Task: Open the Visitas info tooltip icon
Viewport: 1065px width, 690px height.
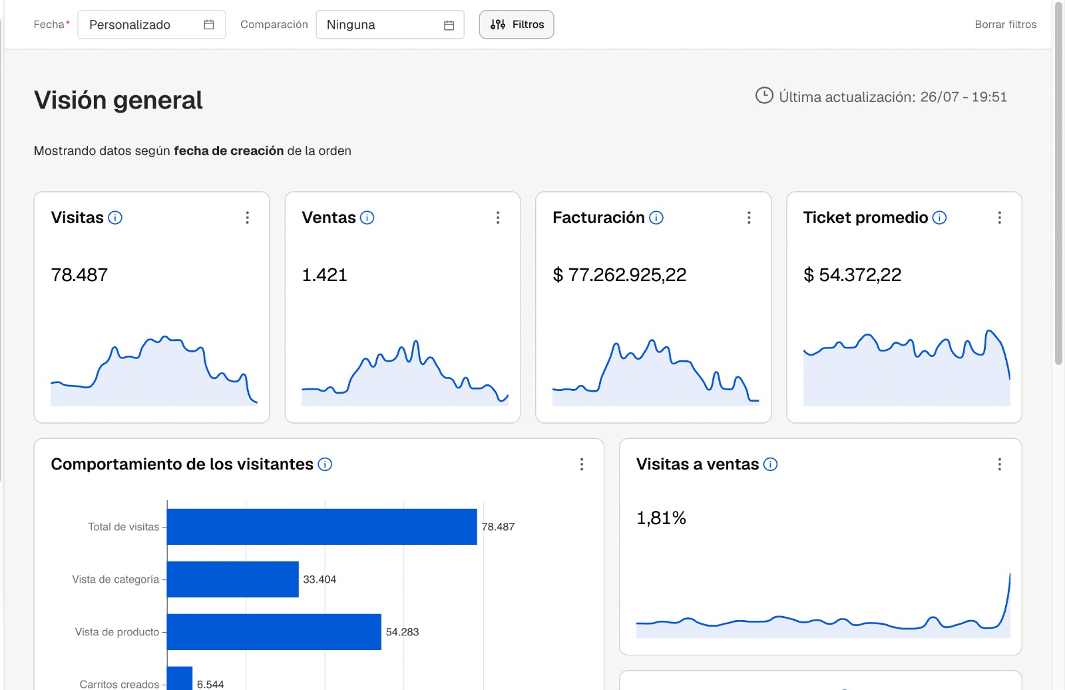Action: pos(115,218)
